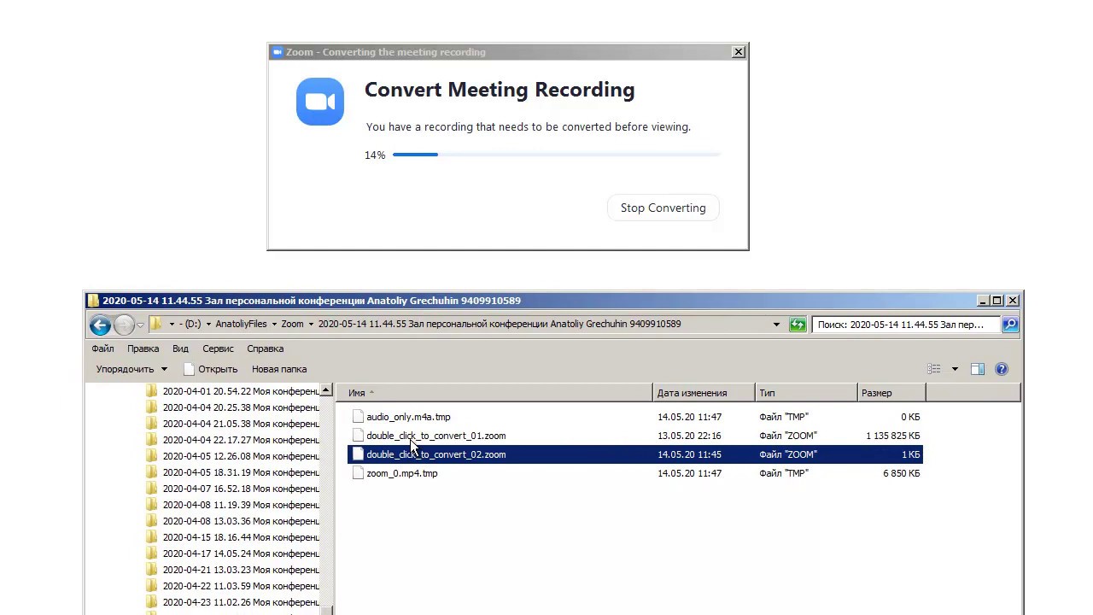Sort by the Тип column header
This screenshot has height=615, width=1093.
[806, 393]
